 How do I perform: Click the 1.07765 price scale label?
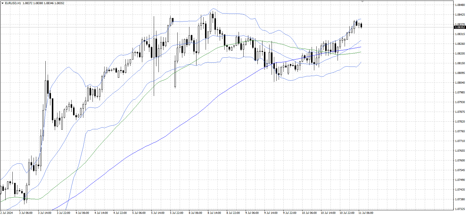[460, 131]
